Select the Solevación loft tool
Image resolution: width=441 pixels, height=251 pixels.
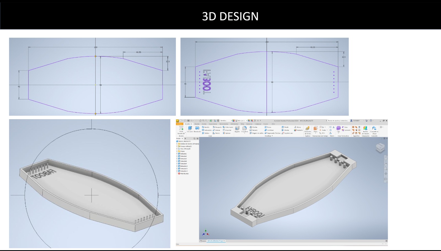tap(207, 130)
